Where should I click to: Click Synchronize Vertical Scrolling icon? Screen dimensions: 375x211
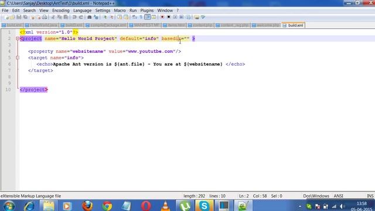[120, 17]
